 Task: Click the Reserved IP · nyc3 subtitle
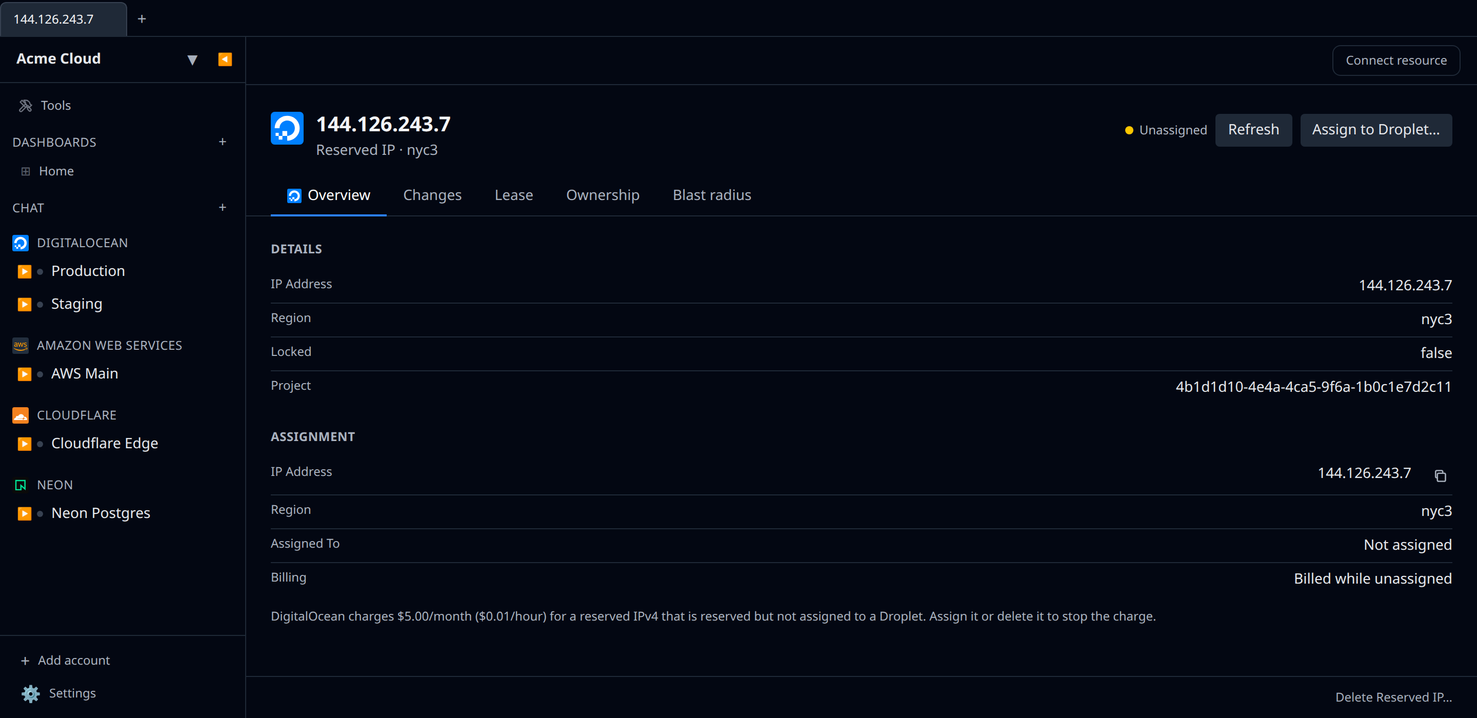point(377,150)
